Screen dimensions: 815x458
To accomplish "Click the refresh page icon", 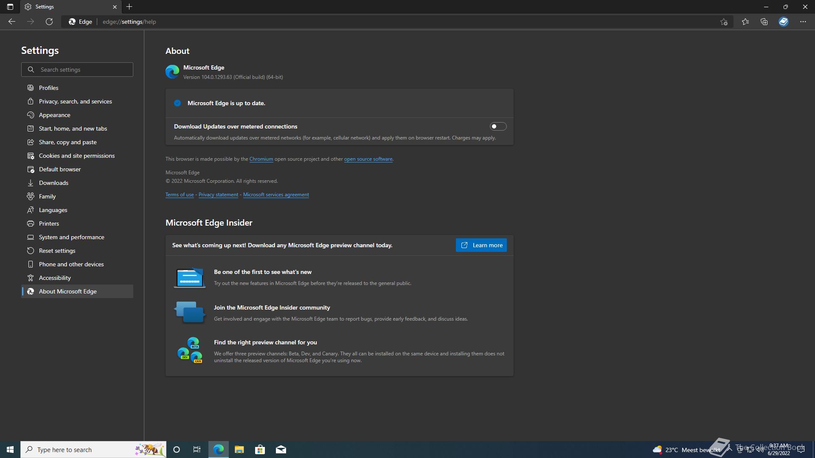I will pos(49,22).
